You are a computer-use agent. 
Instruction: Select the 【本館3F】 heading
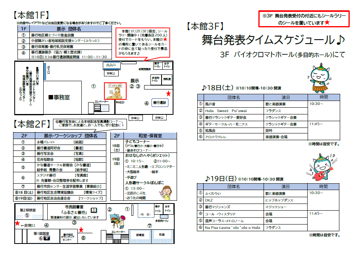205,27
